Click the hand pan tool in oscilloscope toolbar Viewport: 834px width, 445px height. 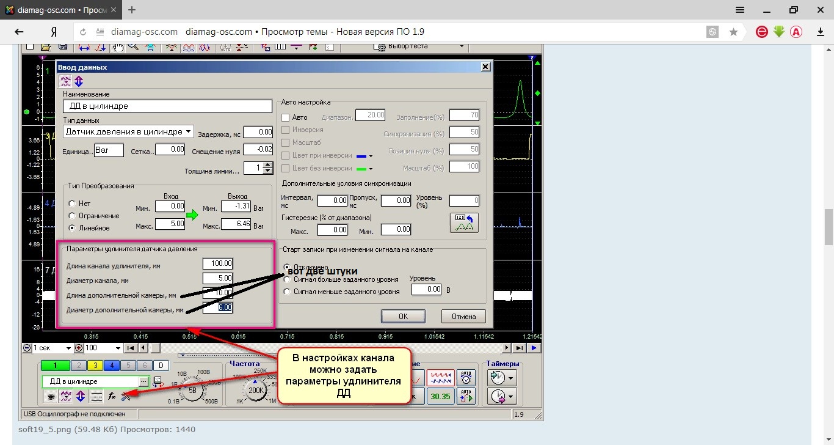click(x=118, y=46)
